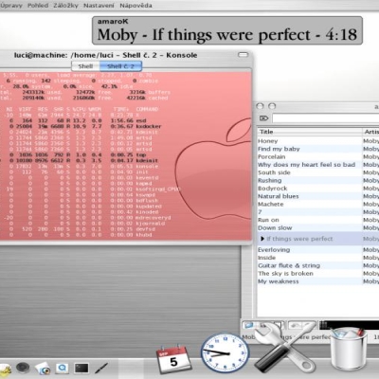The width and height of the screenshot is (379, 379).
Task: Sort playlist by Artist column
Action: [x=370, y=132]
